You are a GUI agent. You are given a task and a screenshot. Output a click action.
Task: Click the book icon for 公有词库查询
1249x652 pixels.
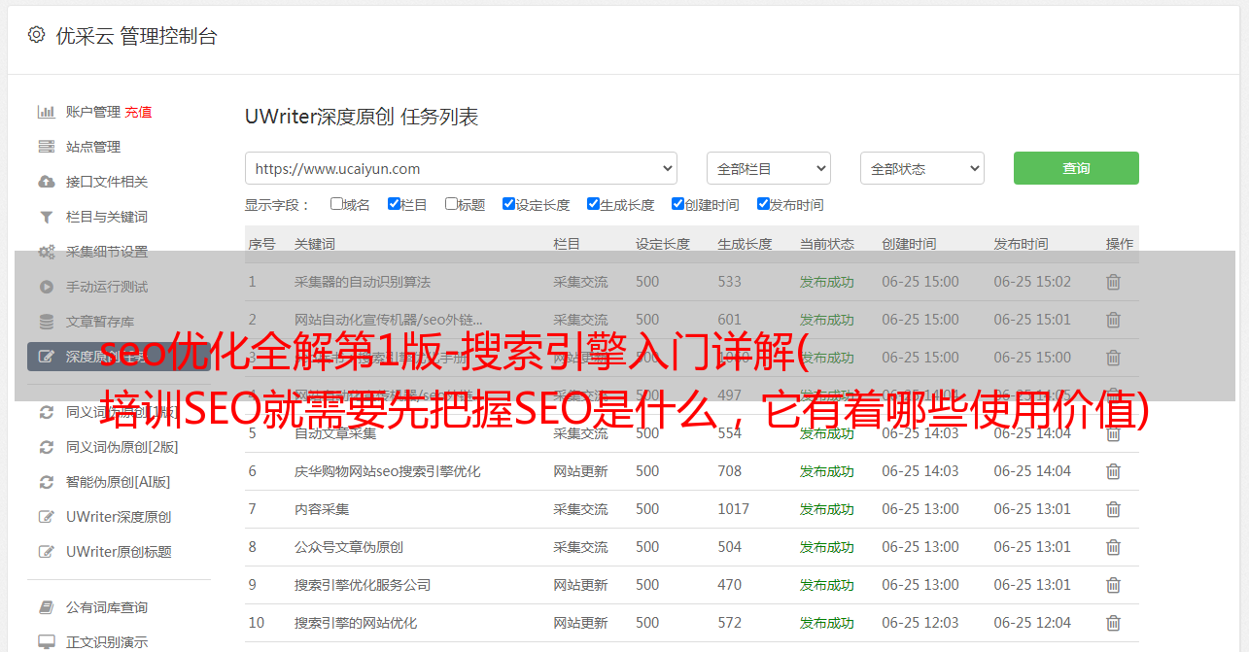point(46,607)
